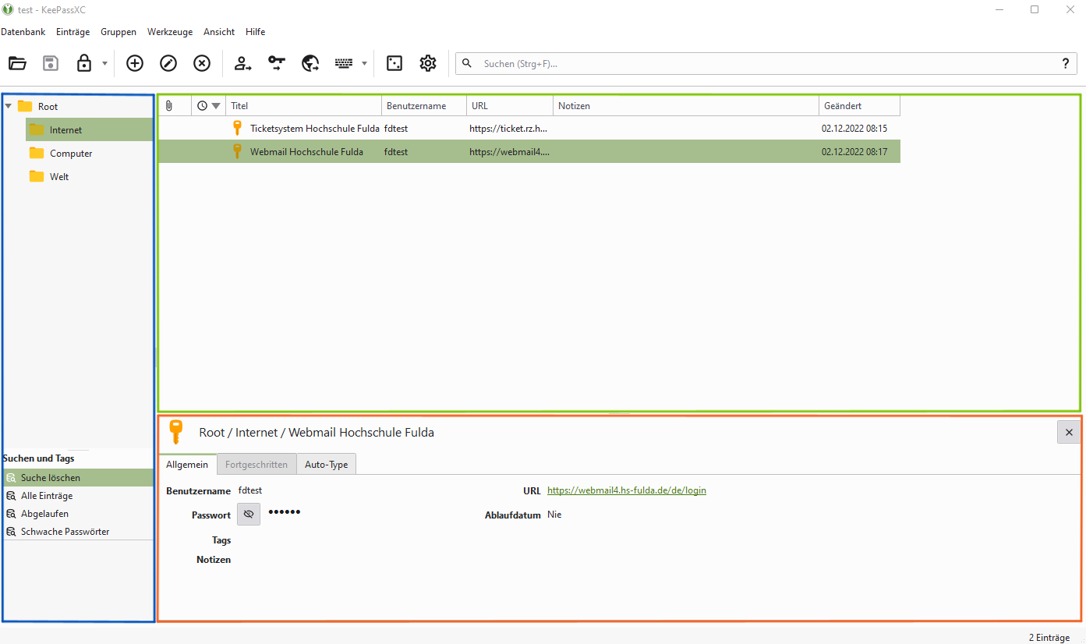Collapse the Root group tree

[9, 106]
